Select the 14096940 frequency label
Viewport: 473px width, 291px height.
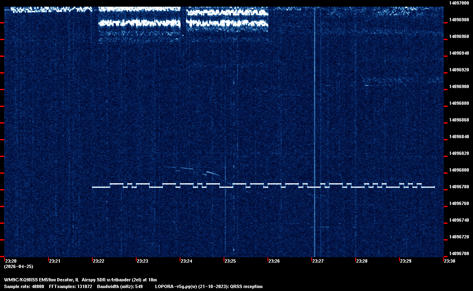[x=459, y=53]
